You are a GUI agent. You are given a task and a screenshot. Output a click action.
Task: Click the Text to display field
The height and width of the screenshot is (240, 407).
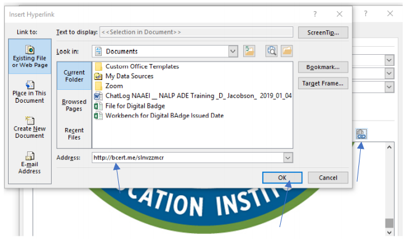pos(196,32)
